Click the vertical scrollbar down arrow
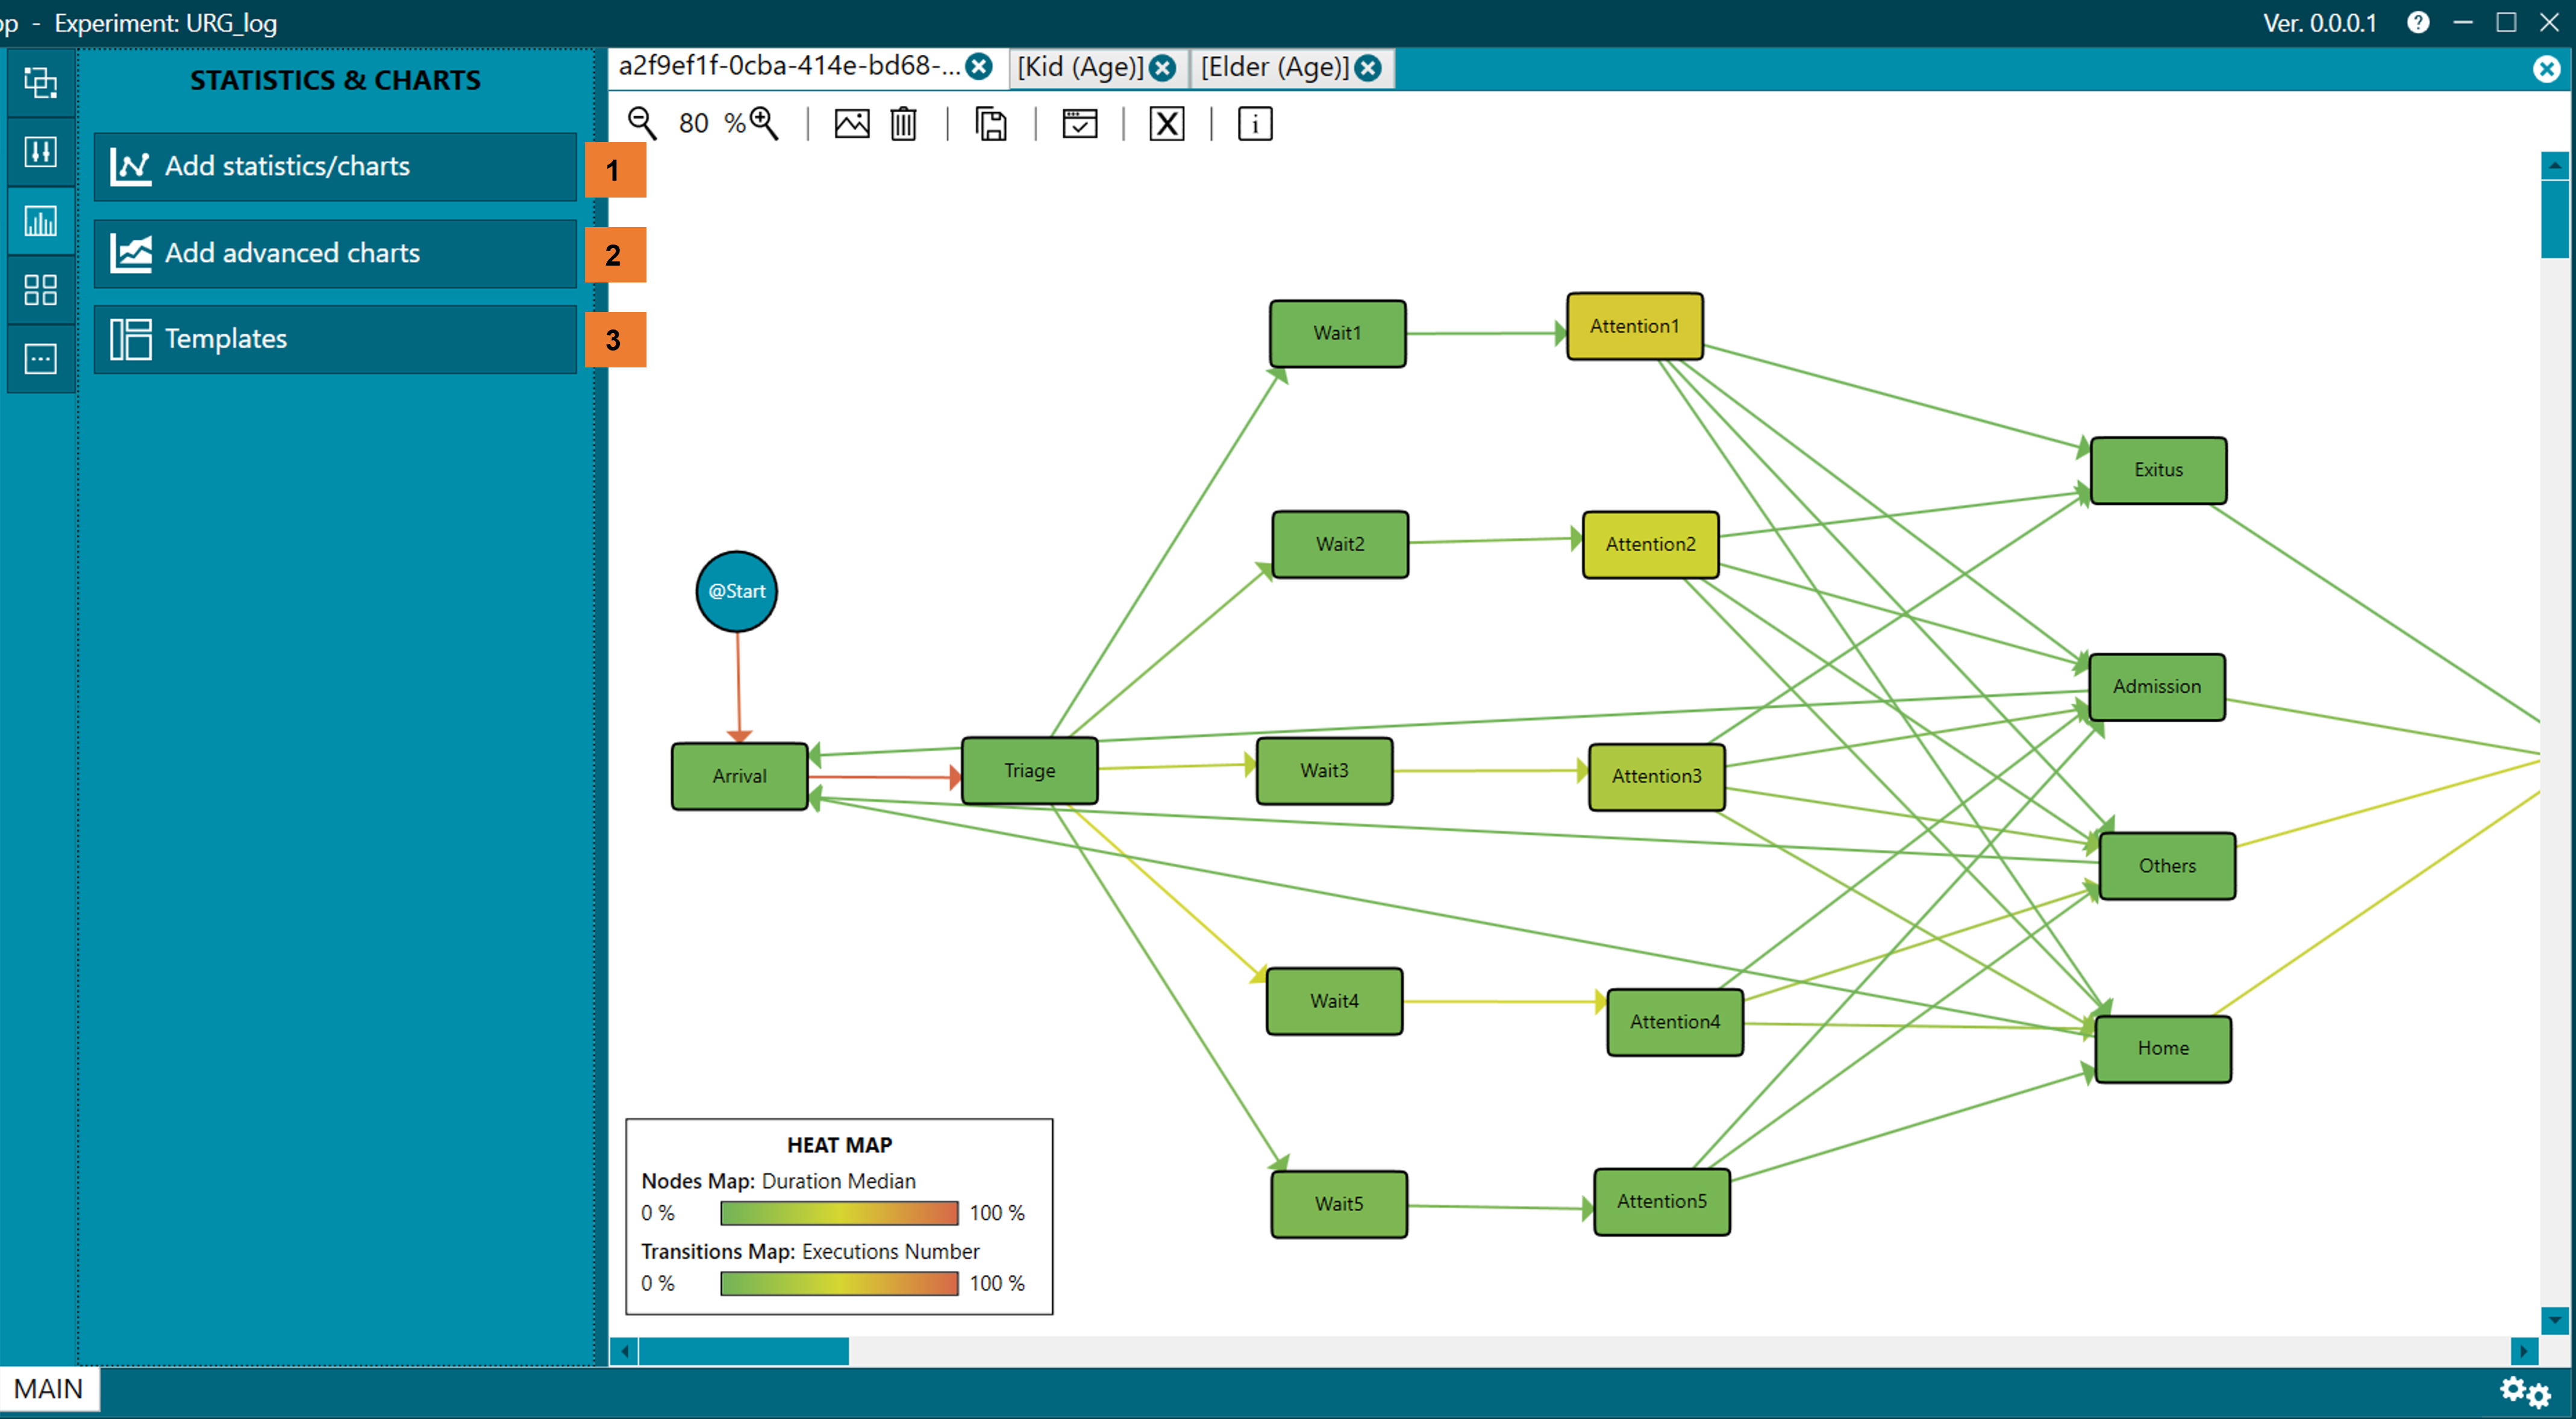The image size is (2576, 1419). [2555, 1320]
